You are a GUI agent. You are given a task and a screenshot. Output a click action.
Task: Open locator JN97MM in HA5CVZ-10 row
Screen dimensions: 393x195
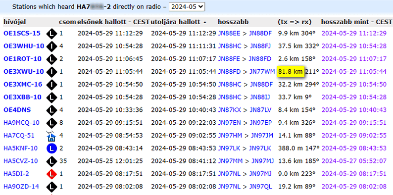tap(230, 161)
